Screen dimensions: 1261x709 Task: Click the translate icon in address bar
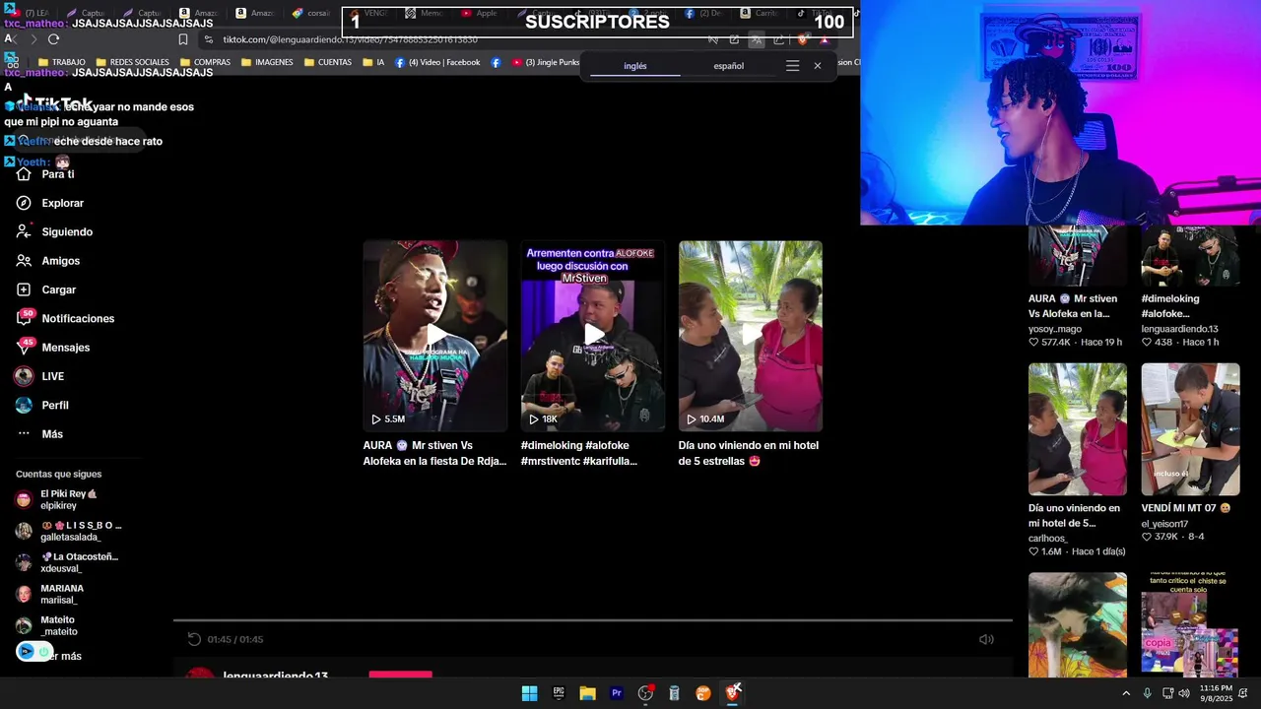pos(757,39)
